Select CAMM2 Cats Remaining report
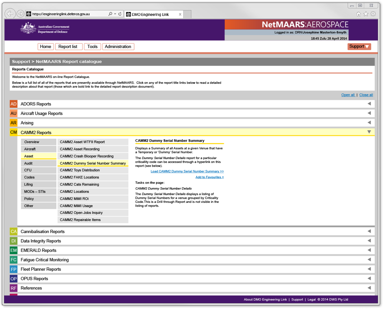 tap(93, 185)
